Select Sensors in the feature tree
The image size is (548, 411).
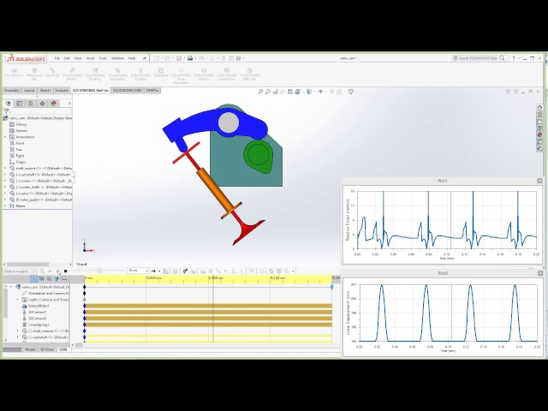(x=21, y=131)
